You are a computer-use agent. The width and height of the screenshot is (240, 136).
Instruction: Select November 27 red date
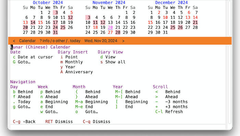[x=110, y=32]
